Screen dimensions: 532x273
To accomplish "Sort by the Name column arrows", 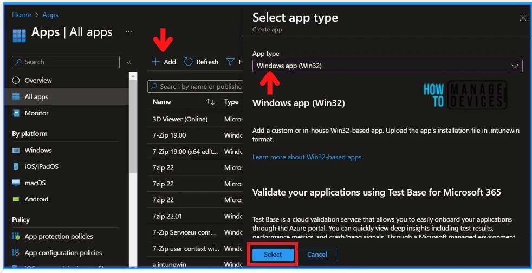I will tap(210, 102).
